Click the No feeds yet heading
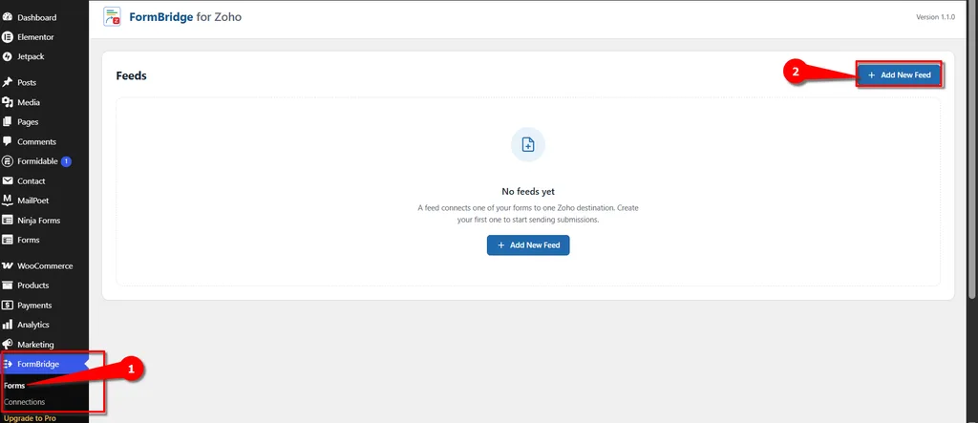The image size is (978, 423). tap(528, 192)
